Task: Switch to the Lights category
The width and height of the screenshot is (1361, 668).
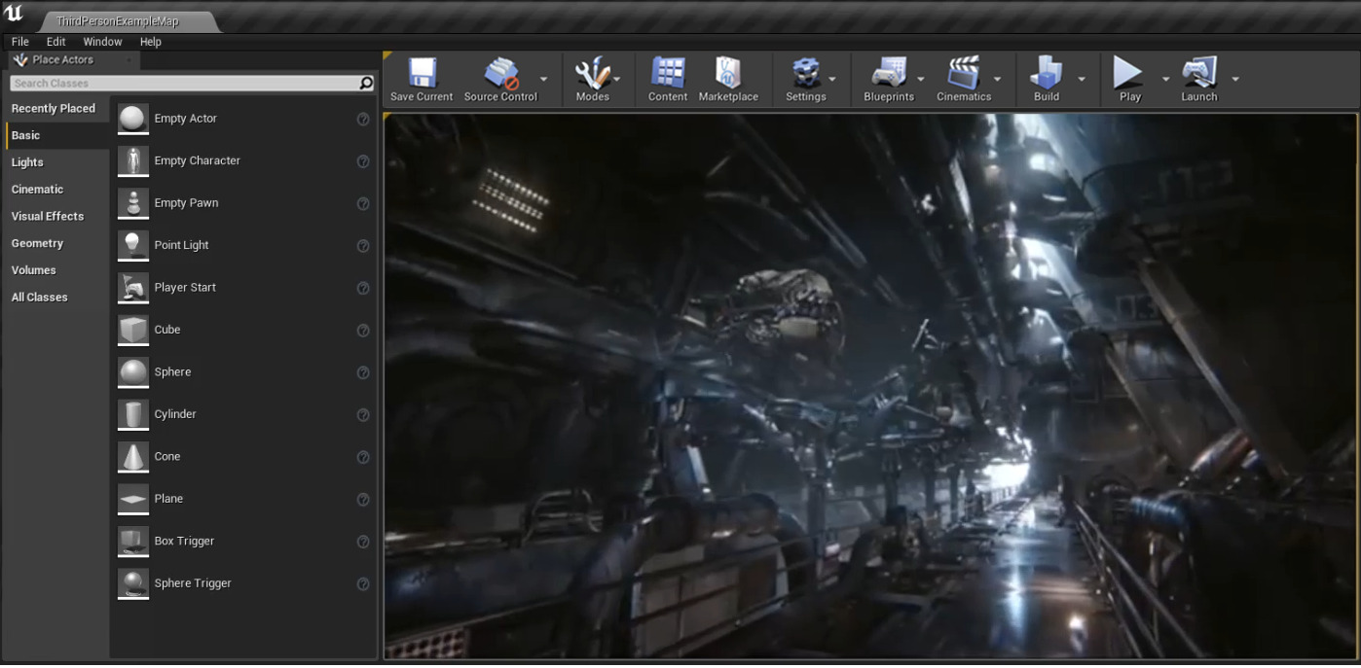Action: (x=27, y=162)
